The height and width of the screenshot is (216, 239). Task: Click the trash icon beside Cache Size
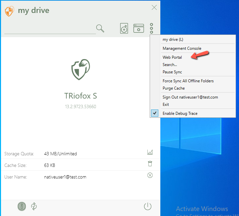click(x=150, y=164)
